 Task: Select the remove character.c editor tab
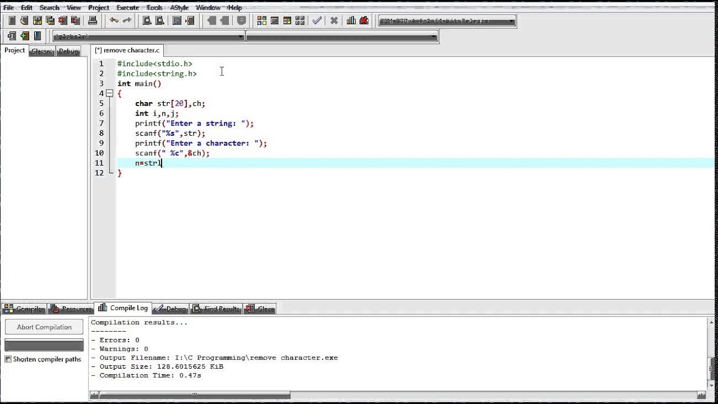(128, 50)
